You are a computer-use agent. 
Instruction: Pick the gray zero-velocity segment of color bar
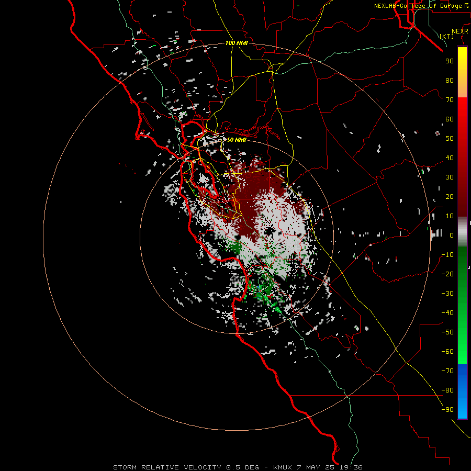[462, 232]
